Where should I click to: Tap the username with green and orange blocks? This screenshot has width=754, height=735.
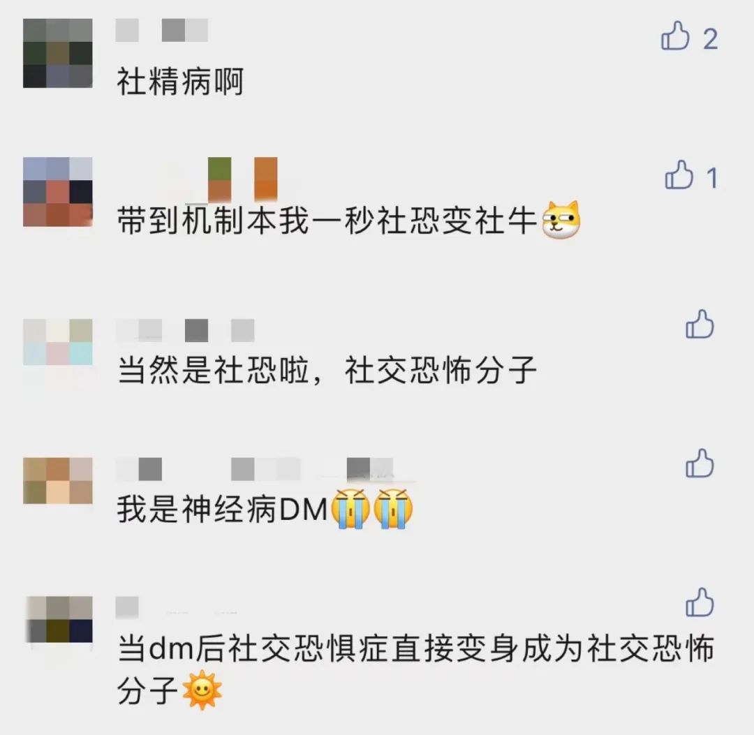point(231,180)
